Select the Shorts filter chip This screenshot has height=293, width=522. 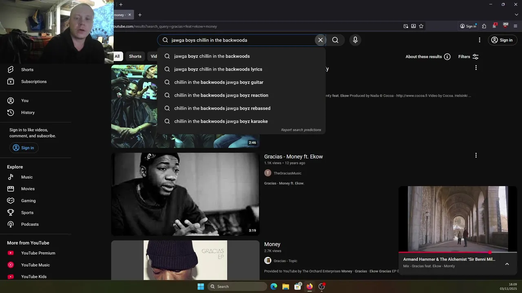coord(135,56)
